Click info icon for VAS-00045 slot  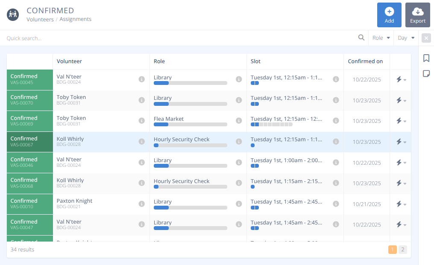(336, 79)
